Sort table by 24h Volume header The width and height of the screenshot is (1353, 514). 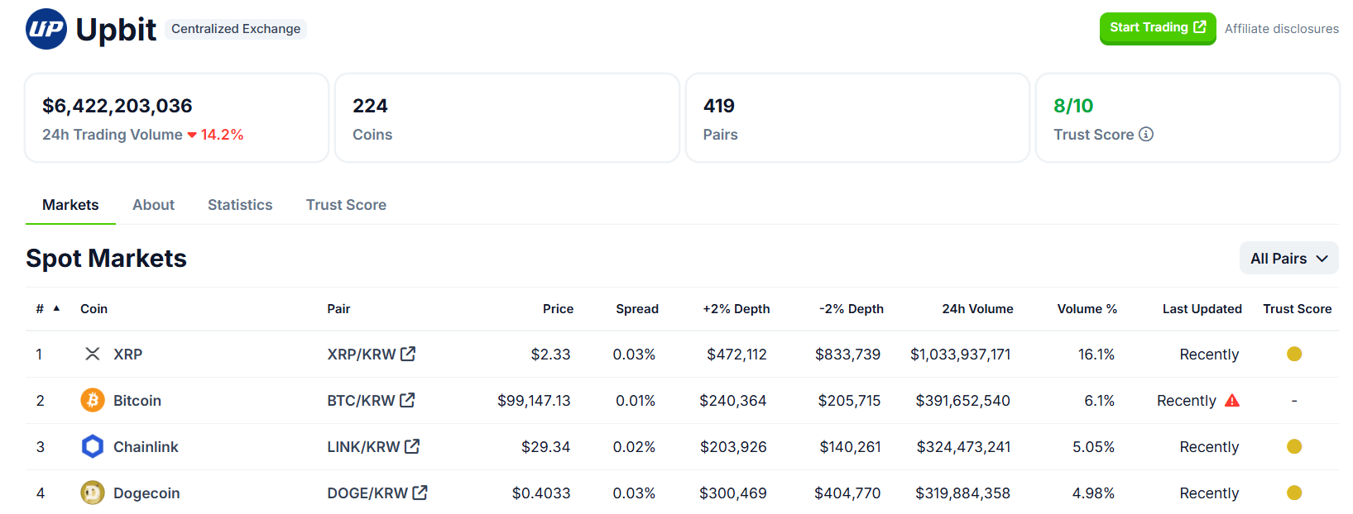coord(976,309)
